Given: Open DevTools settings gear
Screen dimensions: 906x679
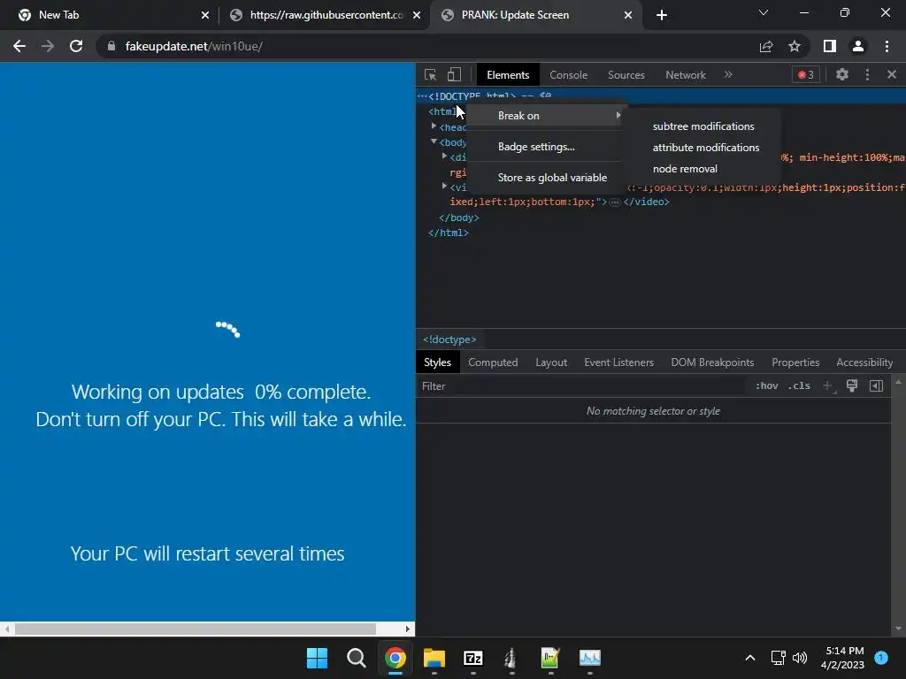Looking at the screenshot, I should click(x=842, y=74).
